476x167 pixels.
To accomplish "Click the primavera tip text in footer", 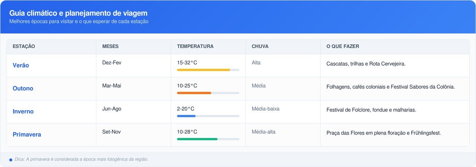I will click(81, 159).
